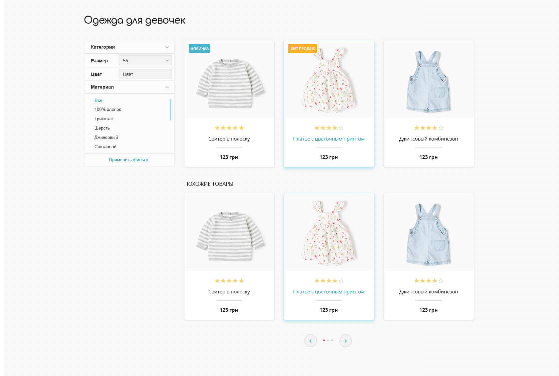Click star rating of similar-products floral dress
The image size is (559, 376).
tap(329, 281)
